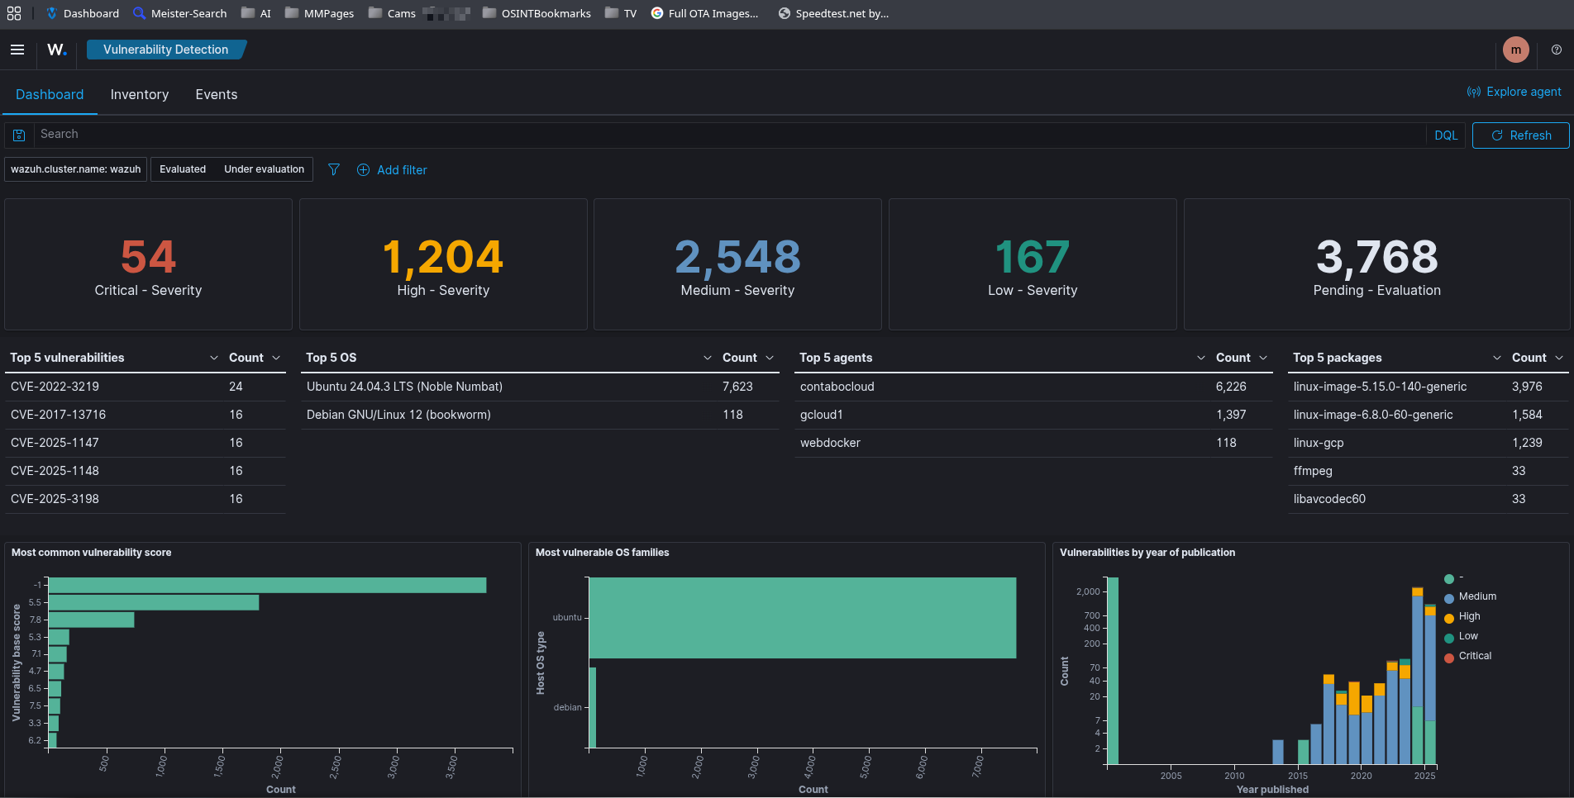Toggle the Critical legend color dot

point(1449,657)
